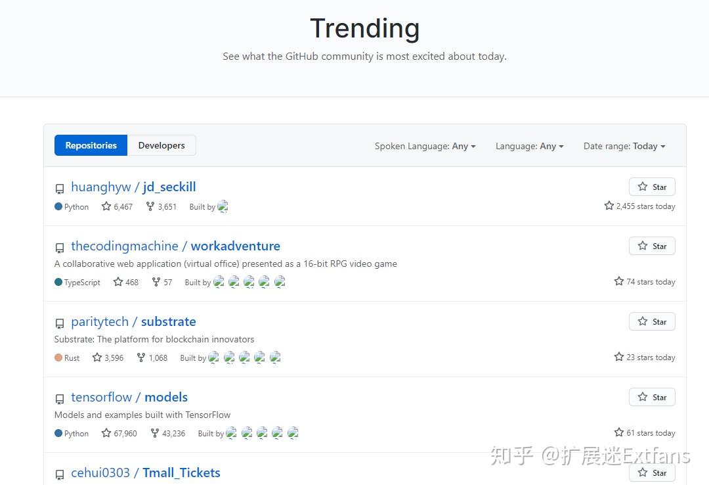
Task: Open the Language filter dropdown
Action: click(529, 146)
